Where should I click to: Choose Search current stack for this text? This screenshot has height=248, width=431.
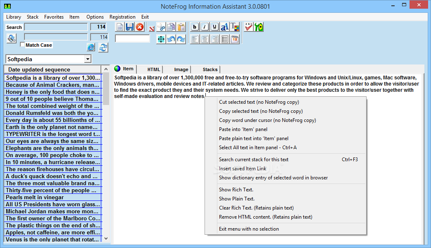click(285, 160)
